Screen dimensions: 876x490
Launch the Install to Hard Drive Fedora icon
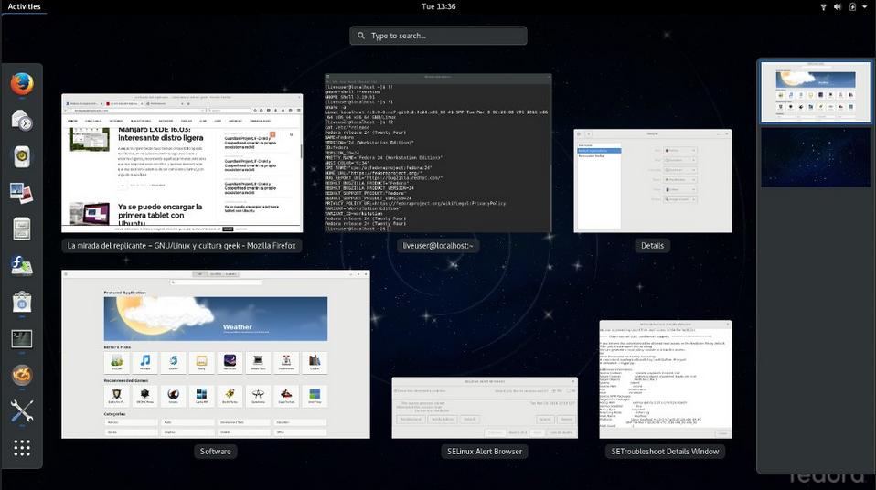click(x=22, y=265)
